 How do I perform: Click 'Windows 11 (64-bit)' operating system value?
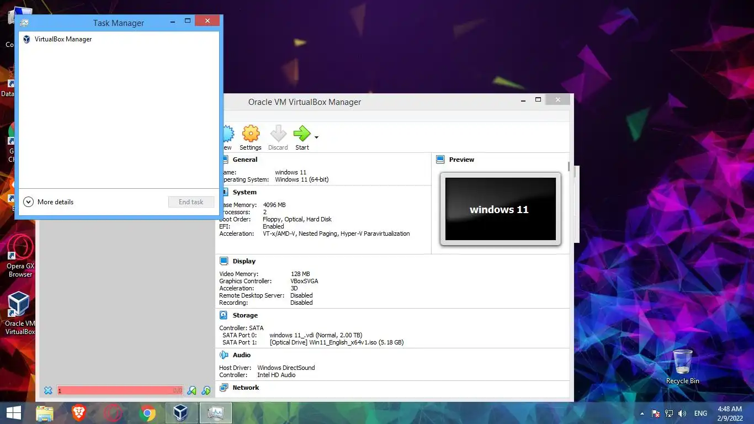click(x=302, y=179)
